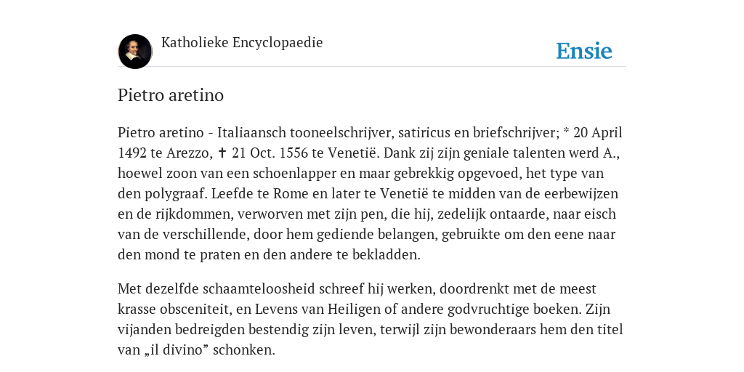Viewport: 744px width, 372px height.
Task: Click the round portrait avatar image
Action: 134,52
